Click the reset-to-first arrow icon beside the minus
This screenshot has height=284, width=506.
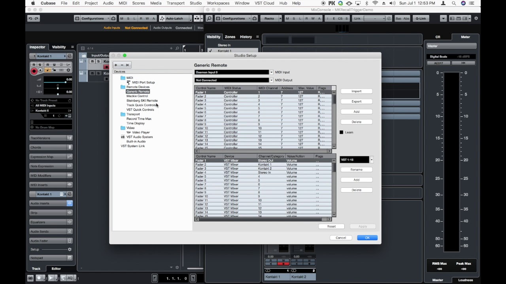(x=127, y=65)
